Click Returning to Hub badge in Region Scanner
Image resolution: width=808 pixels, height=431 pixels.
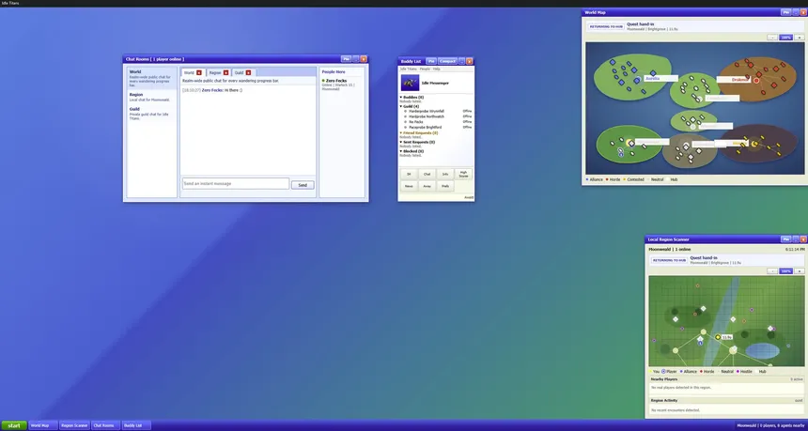click(x=668, y=260)
